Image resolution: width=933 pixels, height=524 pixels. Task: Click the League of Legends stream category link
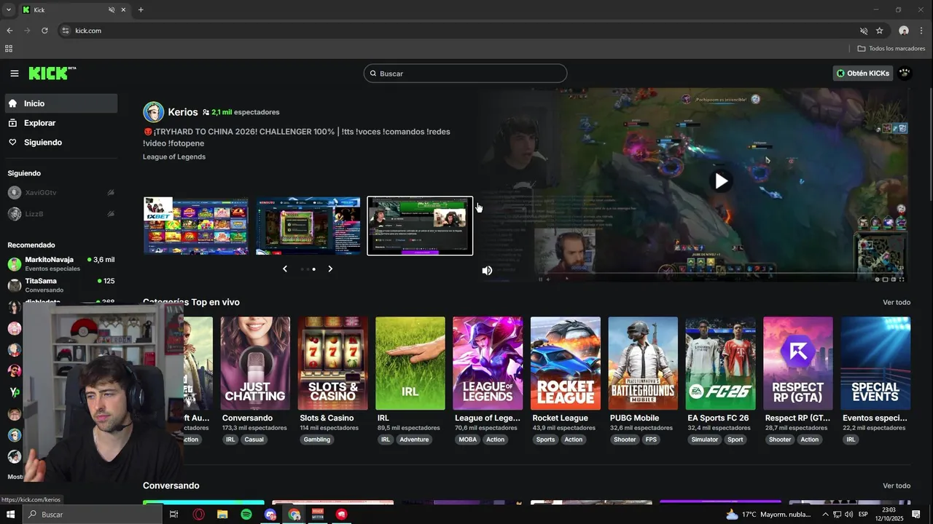point(174,156)
